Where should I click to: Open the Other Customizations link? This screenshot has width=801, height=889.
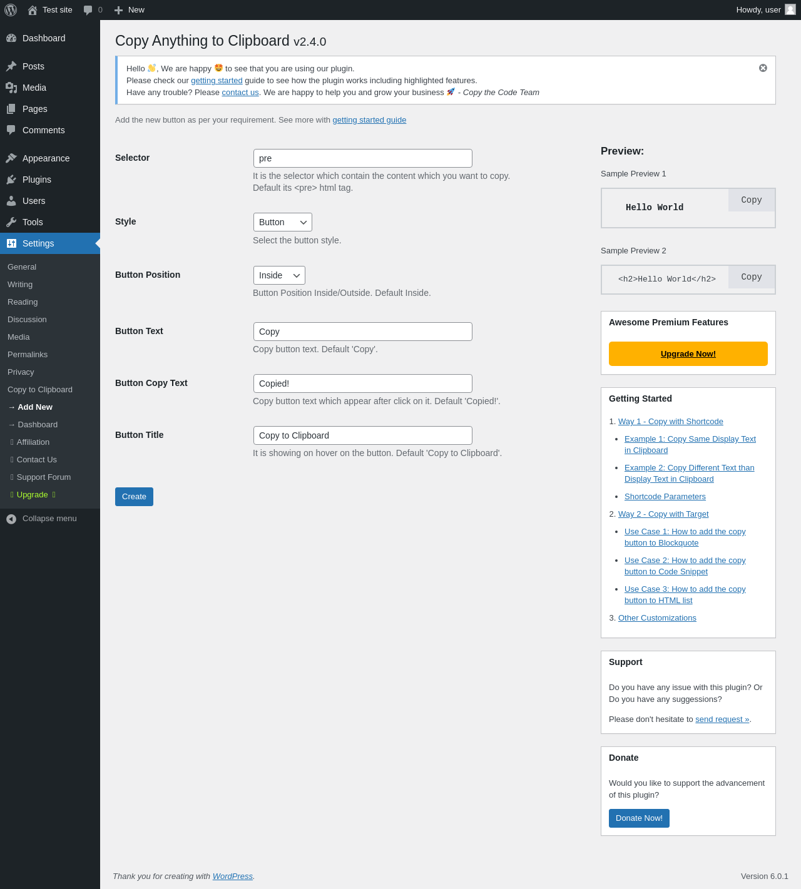pyautogui.click(x=657, y=618)
